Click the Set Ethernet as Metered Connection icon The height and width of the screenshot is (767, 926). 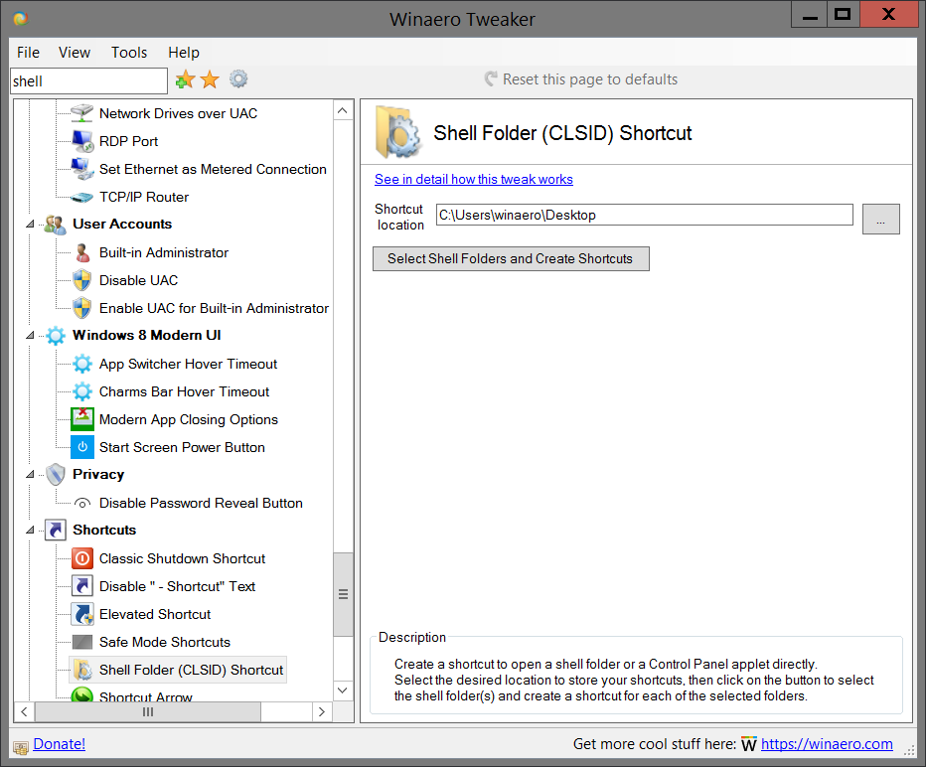[82, 169]
